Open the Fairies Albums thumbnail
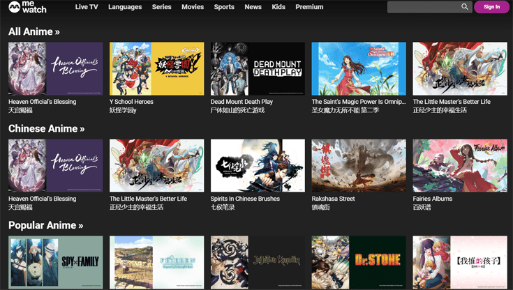This screenshot has width=513, height=290. tap(460, 165)
